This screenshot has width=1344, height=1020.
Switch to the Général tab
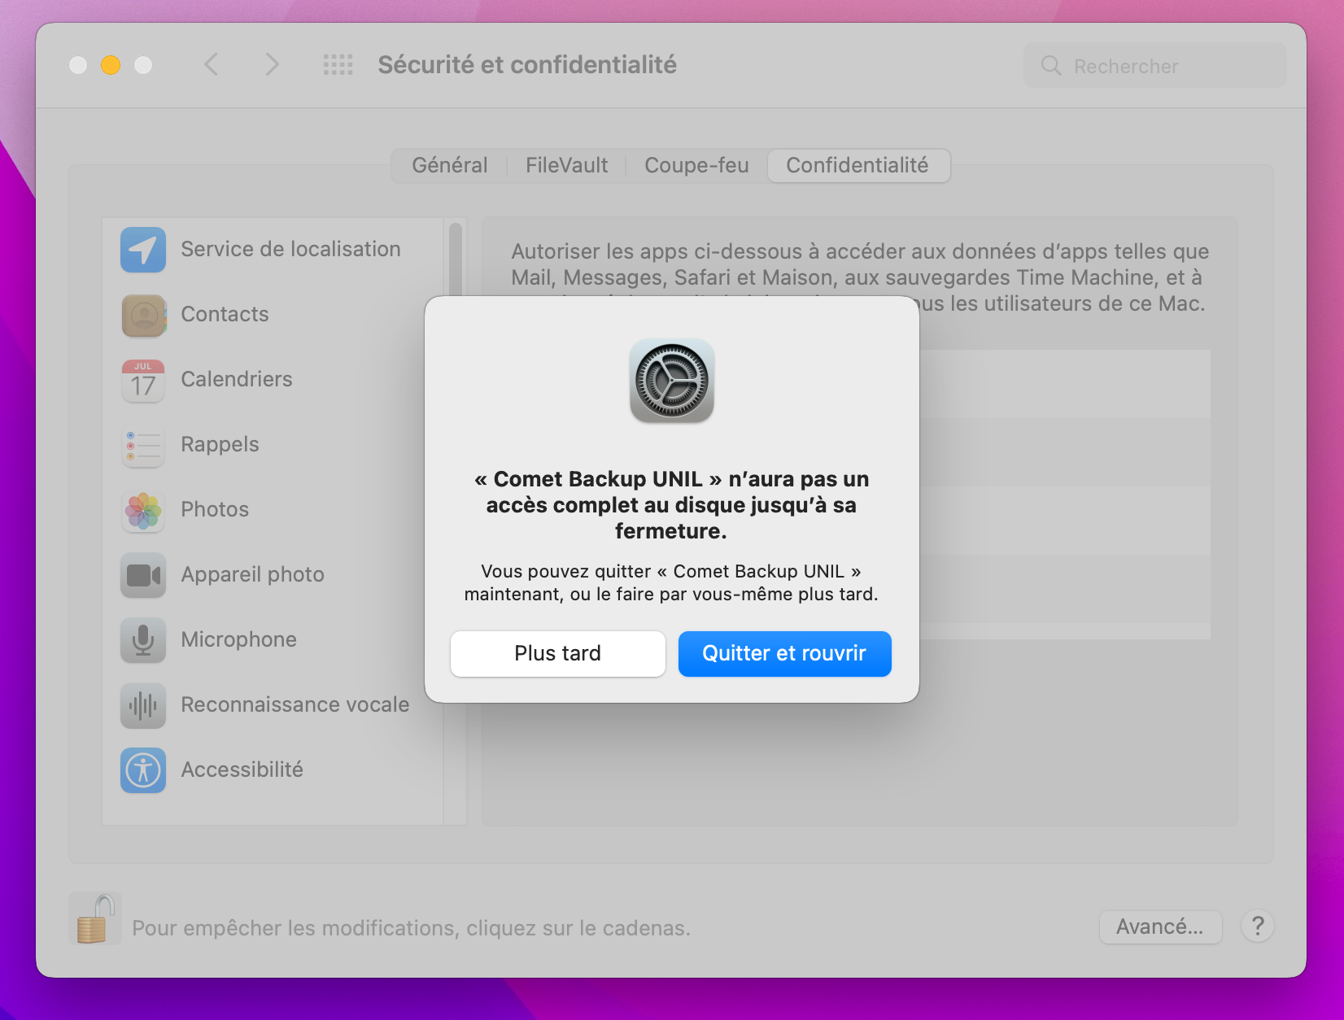tap(449, 166)
